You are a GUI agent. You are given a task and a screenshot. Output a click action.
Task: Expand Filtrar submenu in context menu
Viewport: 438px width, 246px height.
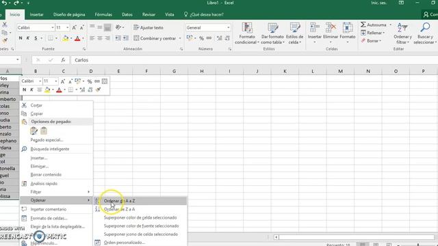coord(57,192)
